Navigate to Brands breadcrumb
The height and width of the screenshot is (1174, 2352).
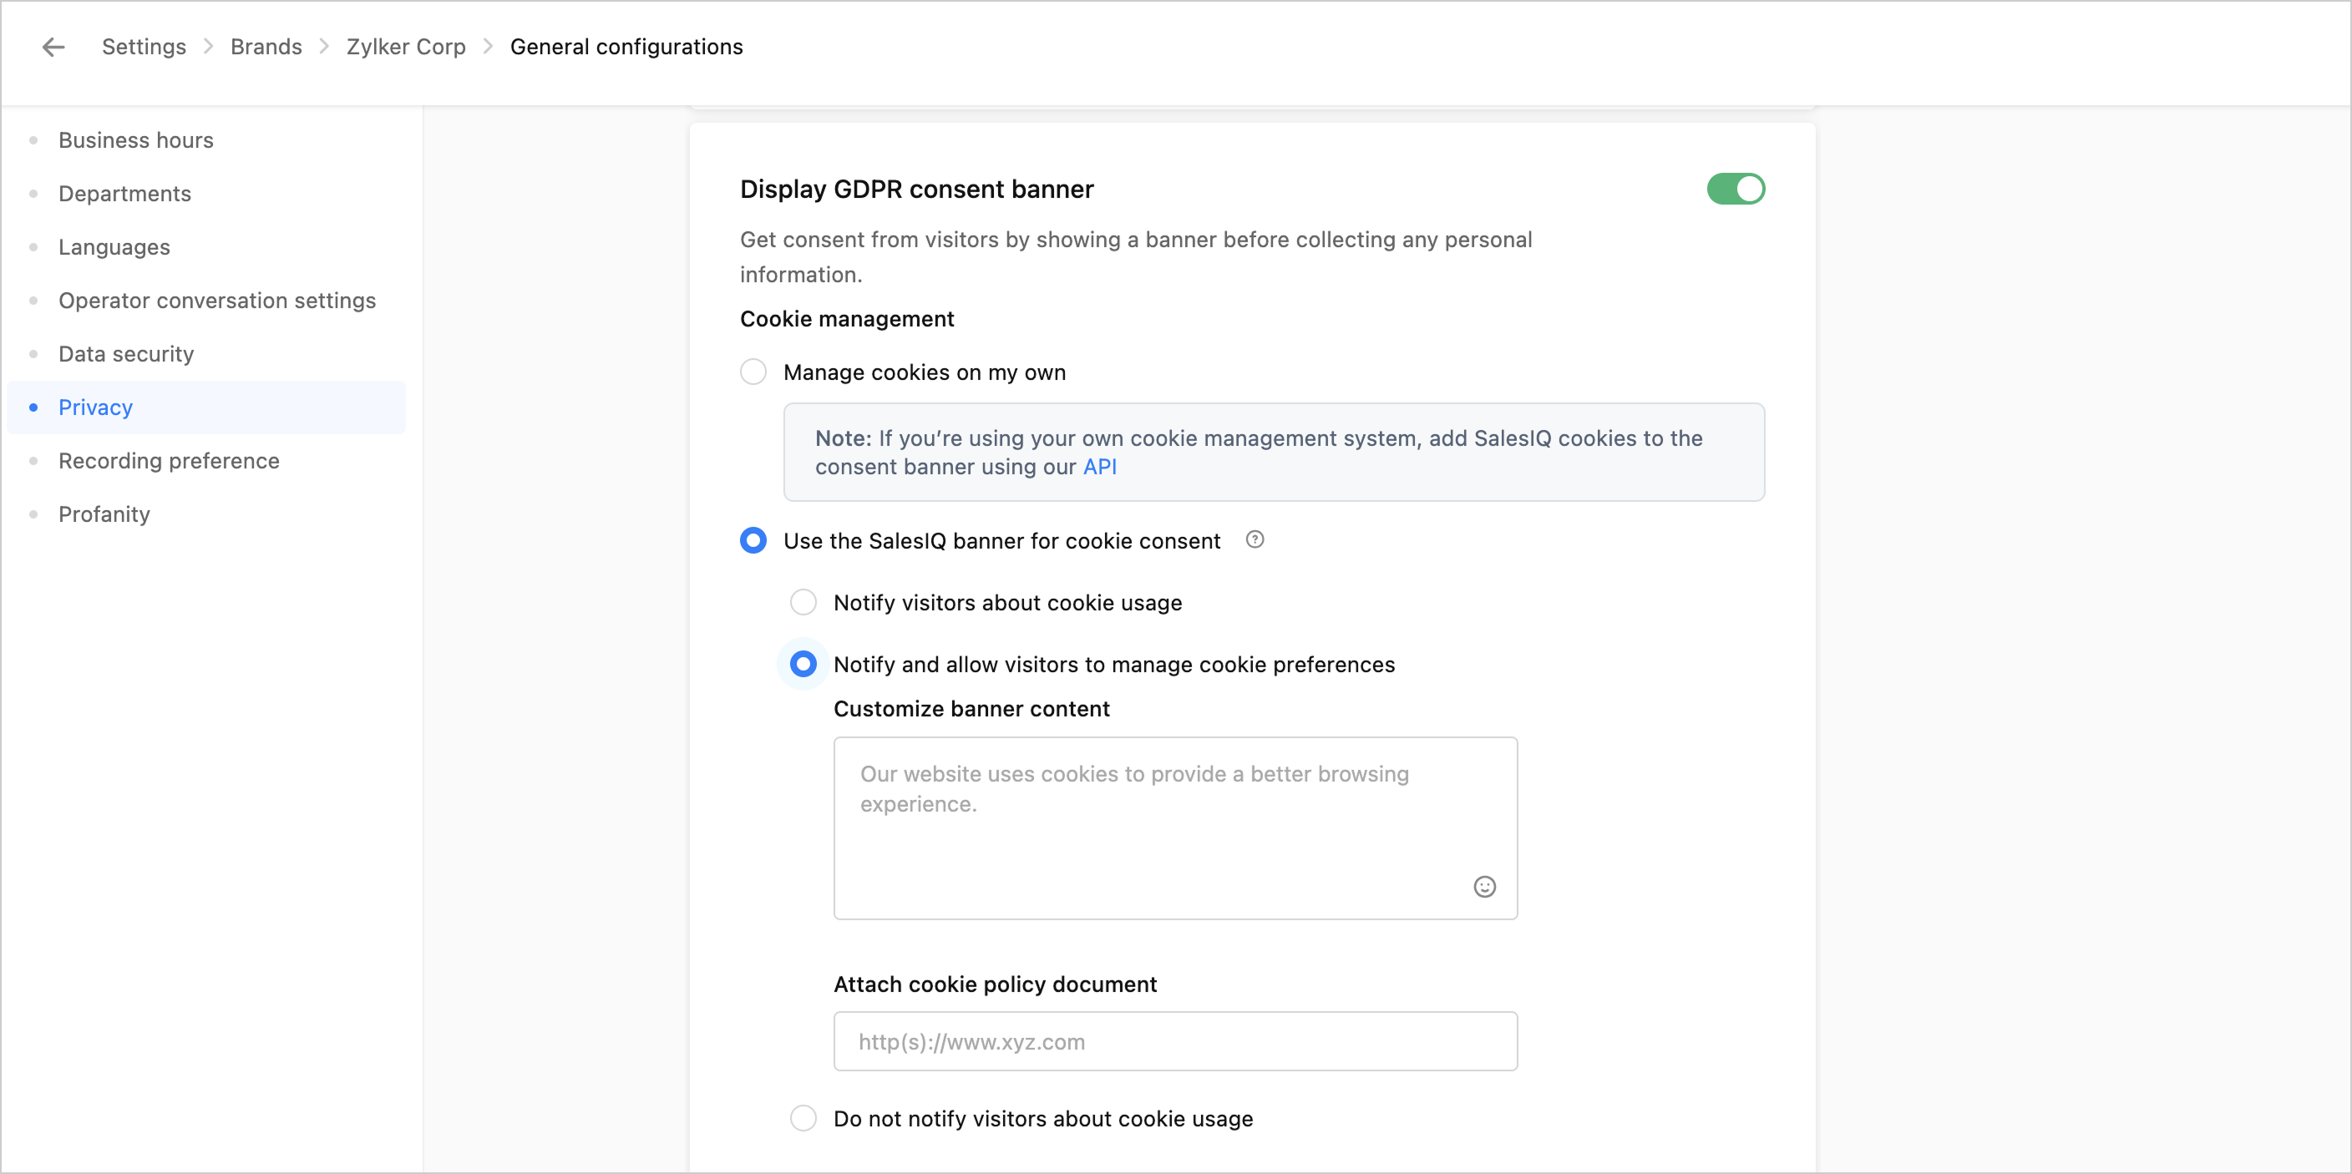(266, 47)
